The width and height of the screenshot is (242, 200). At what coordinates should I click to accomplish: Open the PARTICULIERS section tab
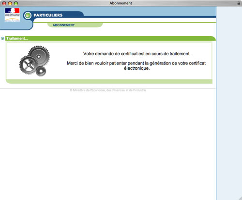(x=48, y=15)
